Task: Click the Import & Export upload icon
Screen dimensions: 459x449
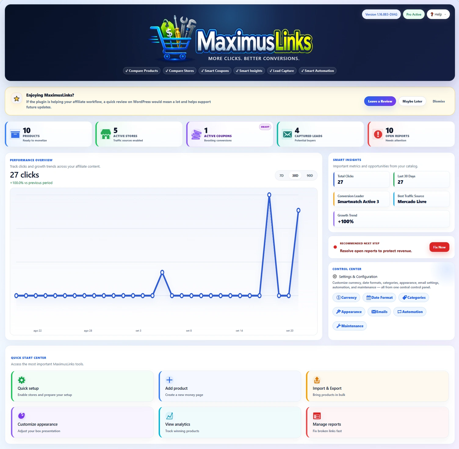Action: point(317,380)
